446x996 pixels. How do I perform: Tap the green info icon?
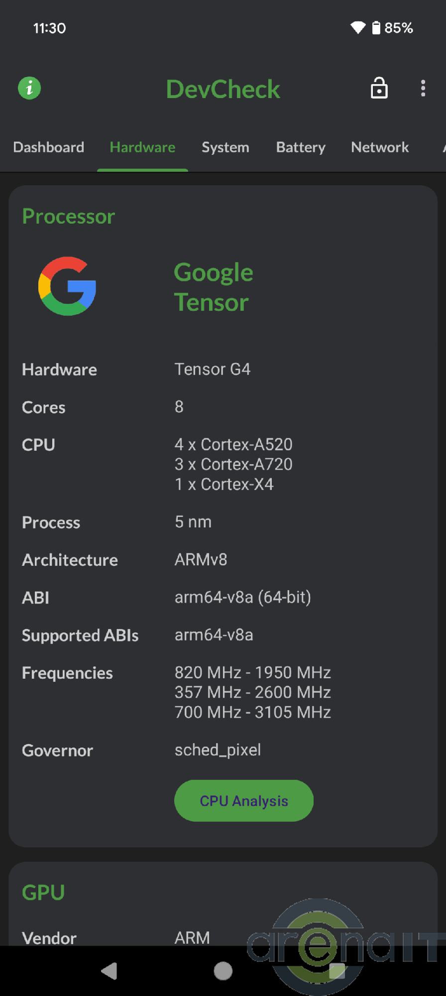tap(29, 89)
